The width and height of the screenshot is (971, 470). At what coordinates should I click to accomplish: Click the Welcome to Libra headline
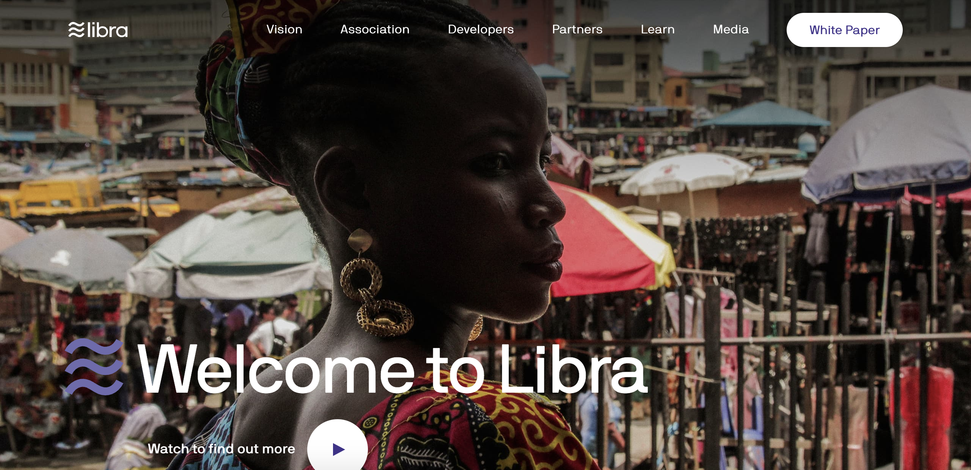(392, 368)
